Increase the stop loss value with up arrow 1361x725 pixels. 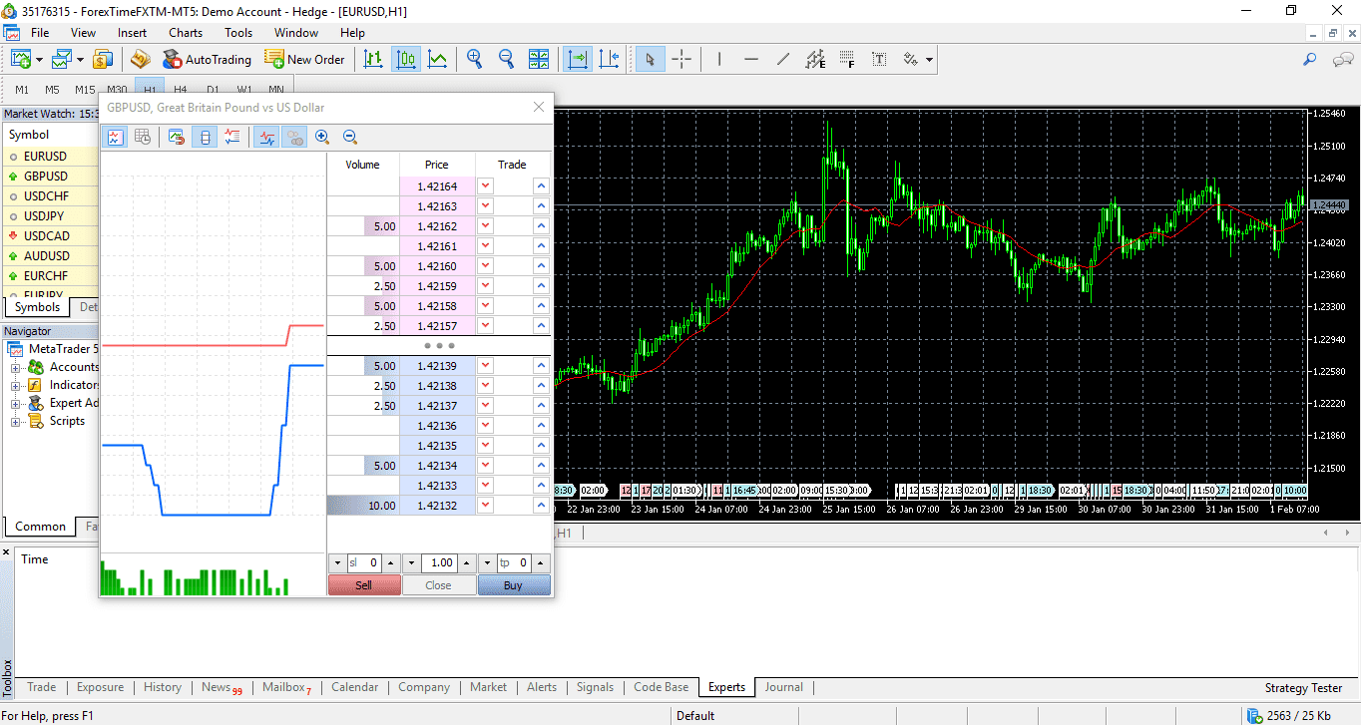[x=391, y=563]
